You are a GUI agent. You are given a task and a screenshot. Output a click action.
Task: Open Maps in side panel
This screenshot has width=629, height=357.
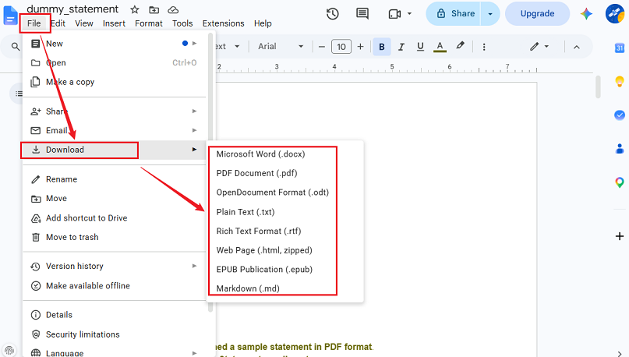point(620,182)
